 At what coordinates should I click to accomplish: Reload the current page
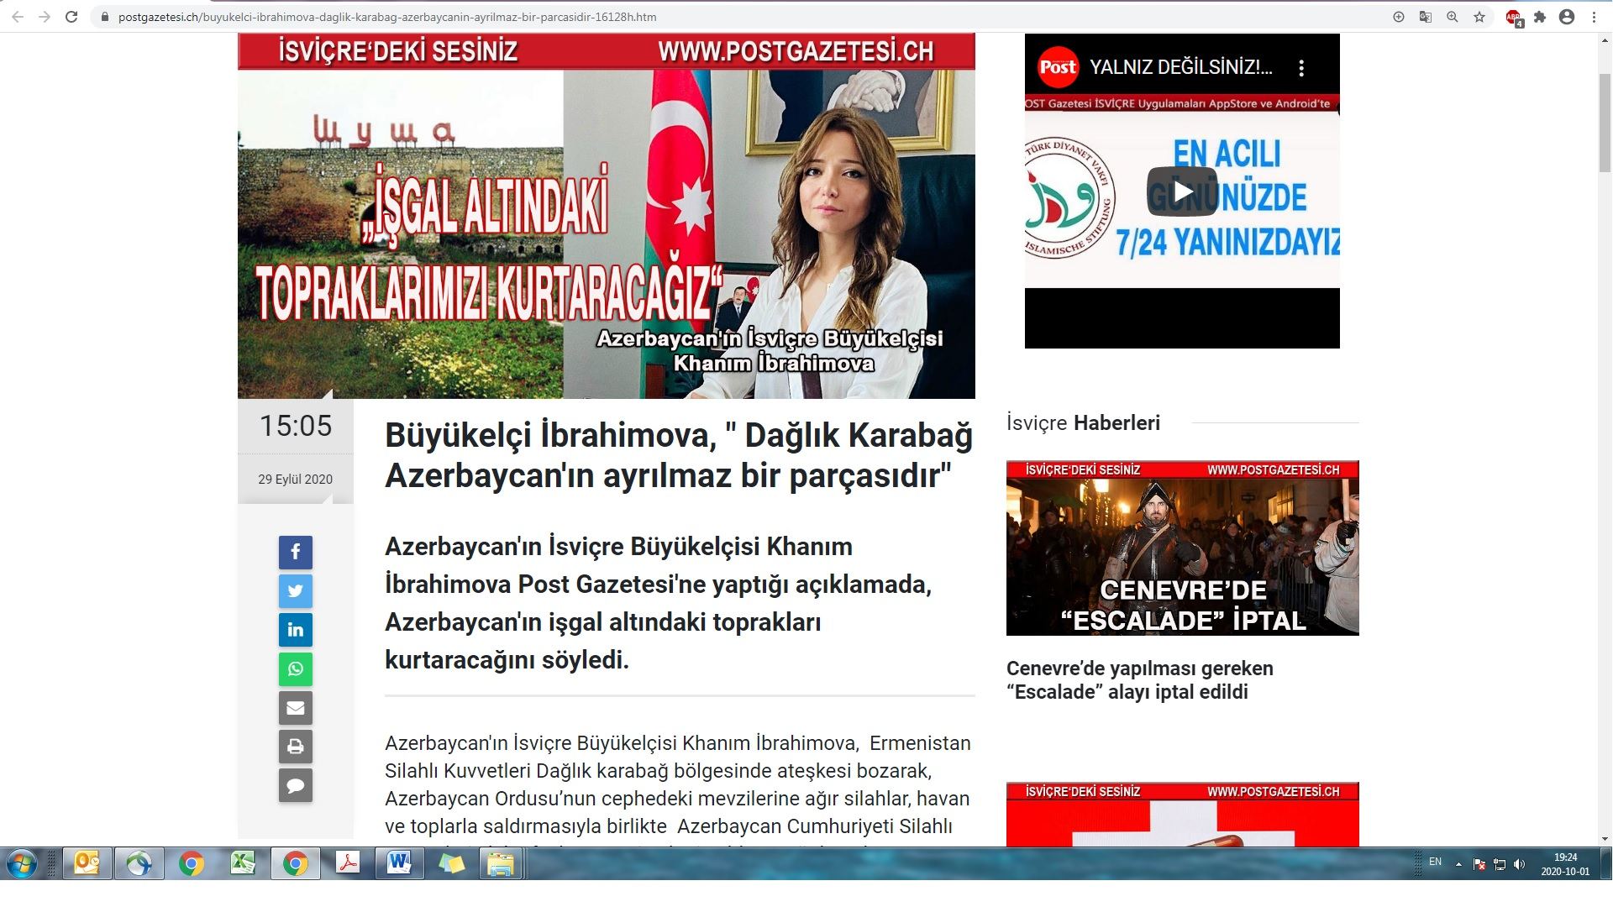pos(72,17)
